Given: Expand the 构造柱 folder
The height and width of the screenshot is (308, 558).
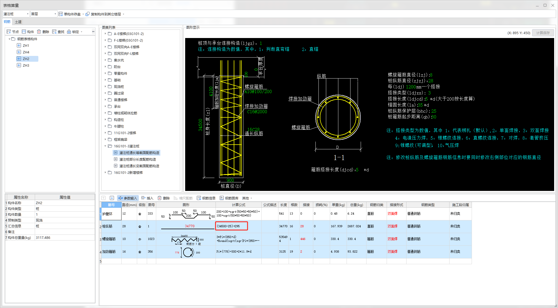Looking at the screenshot, I should (x=105, y=120).
